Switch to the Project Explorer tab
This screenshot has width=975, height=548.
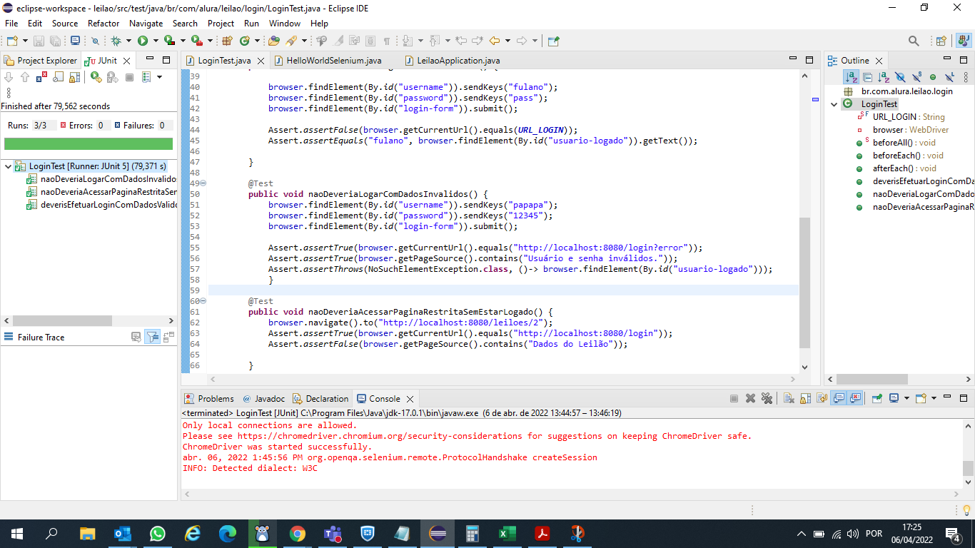click(x=41, y=61)
